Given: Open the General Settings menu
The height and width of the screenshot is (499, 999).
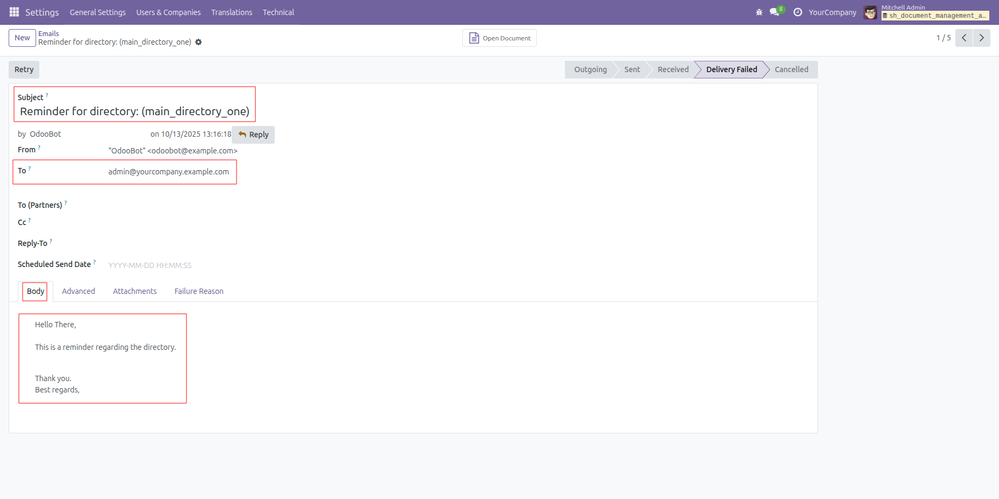Looking at the screenshot, I should [x=98, y=12].
